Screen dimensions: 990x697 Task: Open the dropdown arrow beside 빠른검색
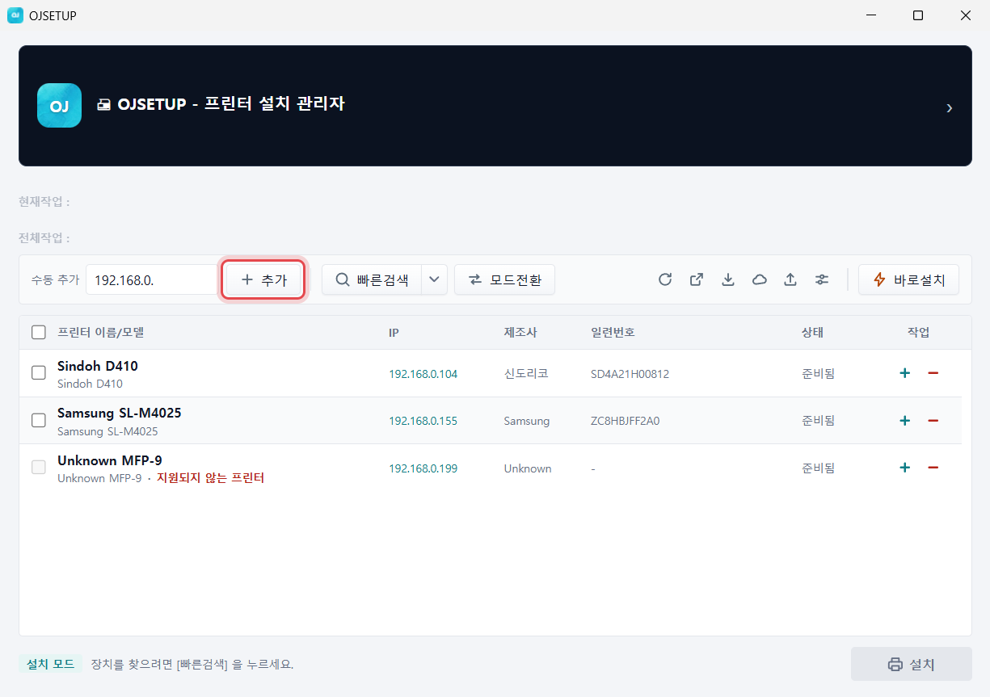coord(434,279)
